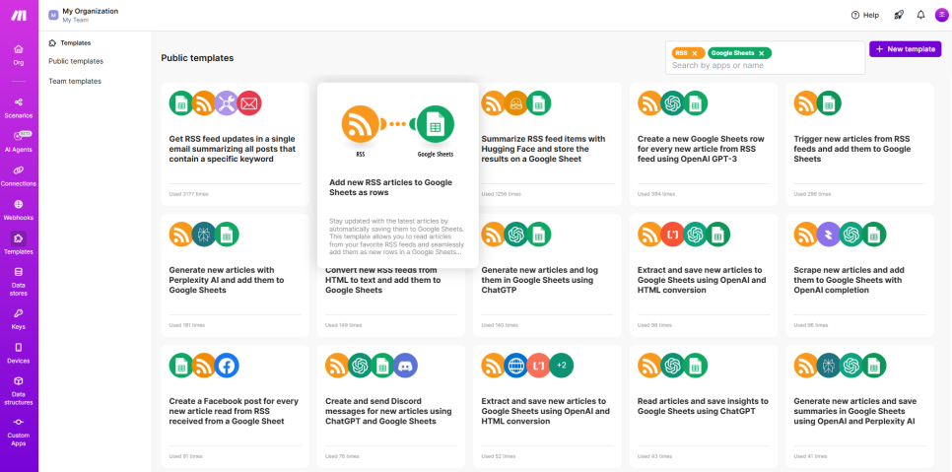The width and height of the screenshot is (952, 472).
Task: Click Facebook icon on Facebook post card
Action: point(227,366)
